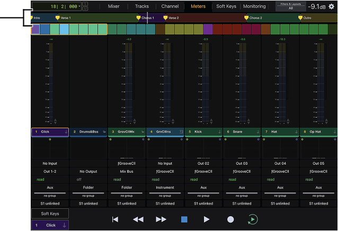
Task: Stop playback with the blue square
Action: 184,219
